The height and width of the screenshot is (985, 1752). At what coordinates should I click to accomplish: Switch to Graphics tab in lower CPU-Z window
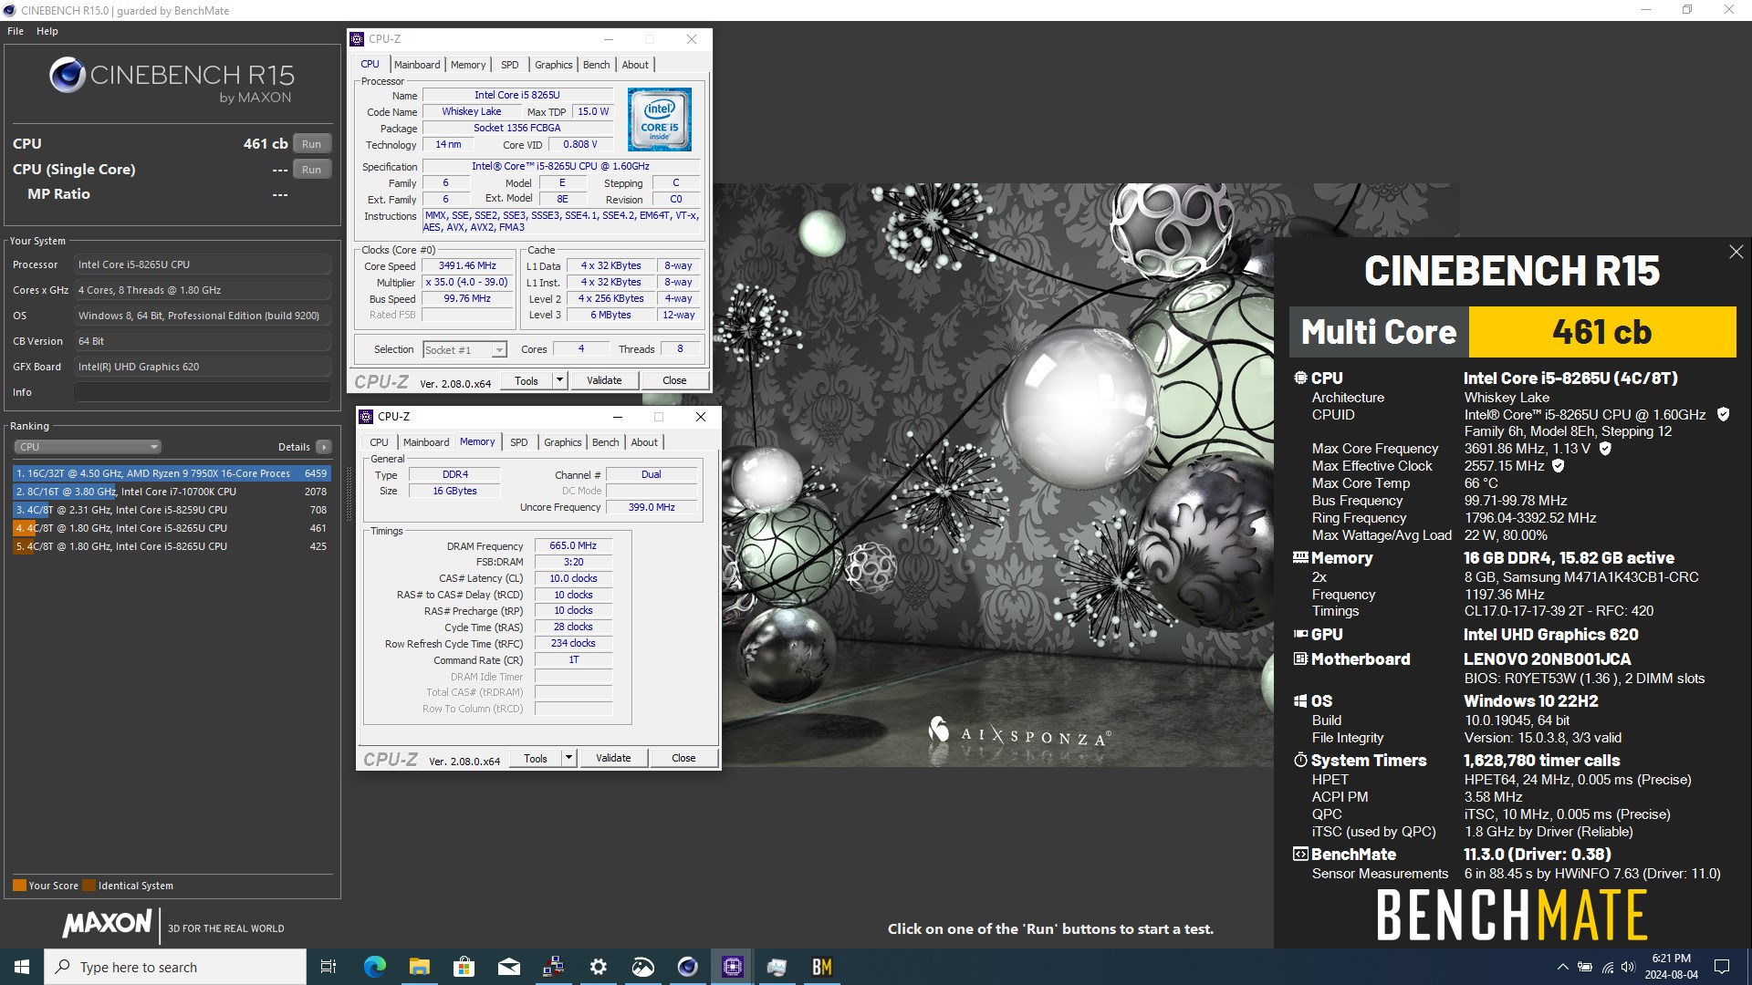tap(563, 442)
